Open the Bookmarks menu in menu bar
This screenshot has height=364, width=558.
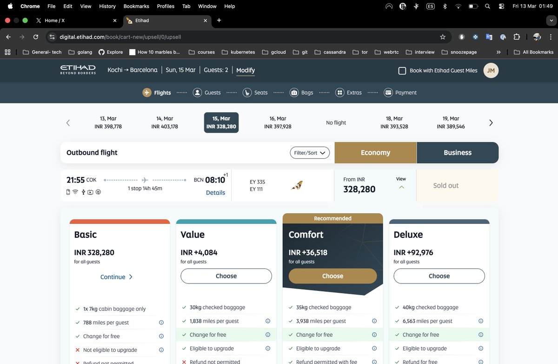[x=136, y=6]
